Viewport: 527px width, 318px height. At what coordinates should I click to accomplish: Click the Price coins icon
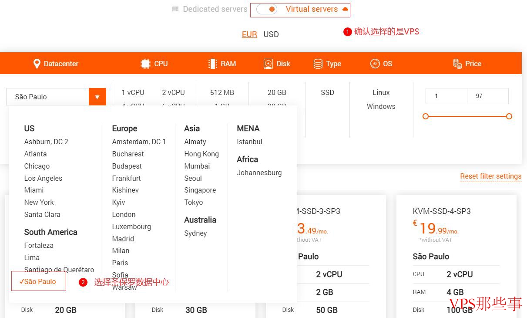(x=457, y=64)
